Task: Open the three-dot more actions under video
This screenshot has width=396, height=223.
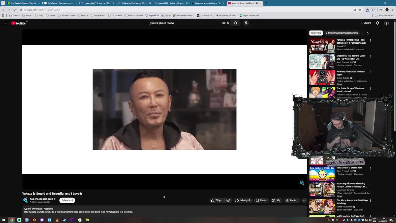Action: pyautogui.click(x=304, y=200)
